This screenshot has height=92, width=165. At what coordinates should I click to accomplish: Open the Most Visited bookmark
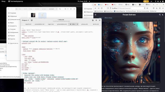(99, 11)
